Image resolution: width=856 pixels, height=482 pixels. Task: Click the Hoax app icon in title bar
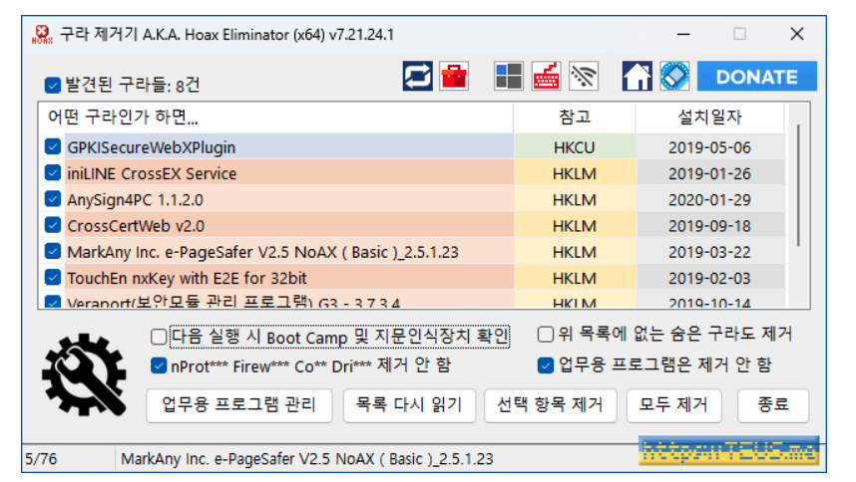42,34
